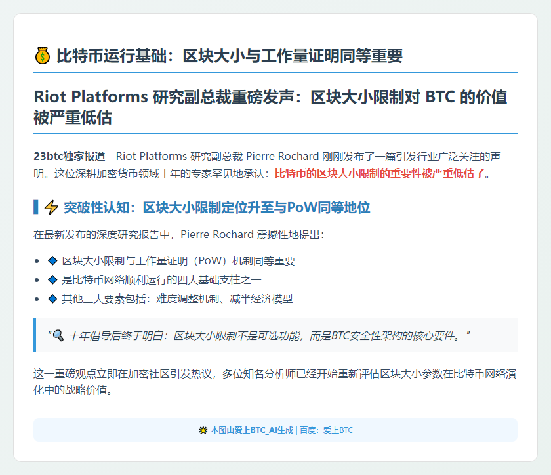
Task: Click the Riot Platforms 研究副总裁重磅发声 headline
Action: (270, 107)
